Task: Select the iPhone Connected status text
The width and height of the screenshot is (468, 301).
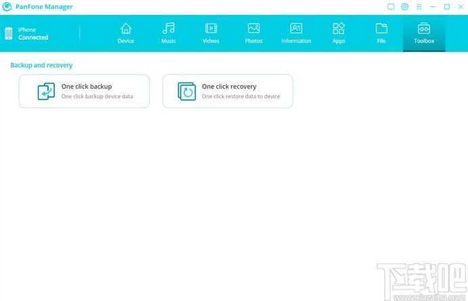Action: click(x=33, y=33)
